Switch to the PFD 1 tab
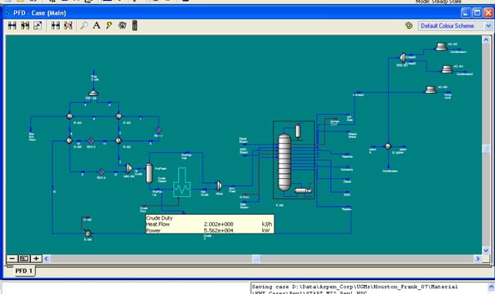The width and height of the screenshot is (495, 294). point(24,271)
